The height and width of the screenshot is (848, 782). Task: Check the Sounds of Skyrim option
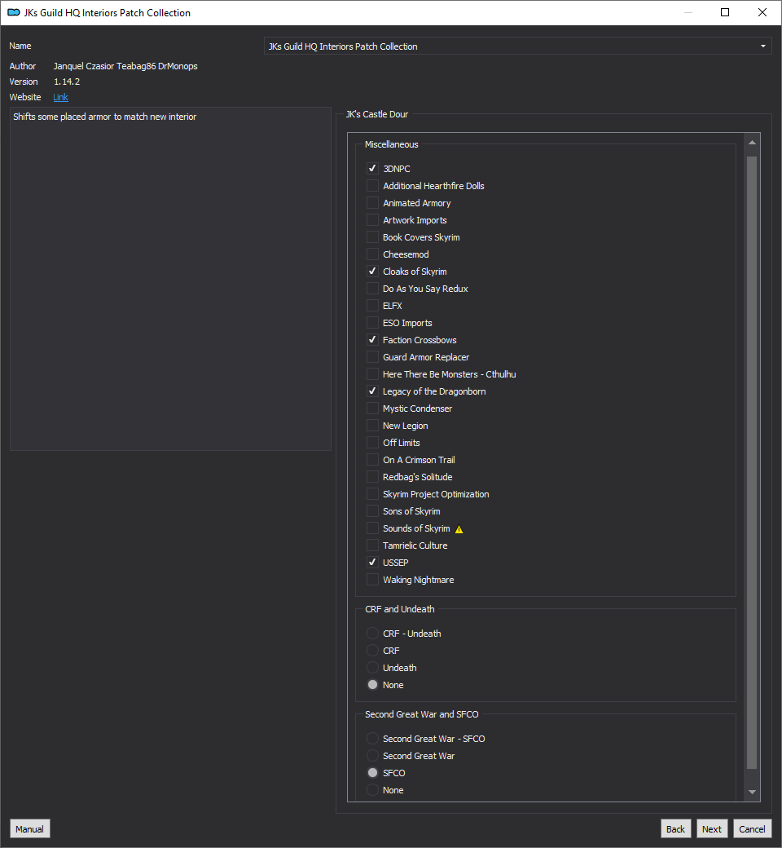pos(372,528)
